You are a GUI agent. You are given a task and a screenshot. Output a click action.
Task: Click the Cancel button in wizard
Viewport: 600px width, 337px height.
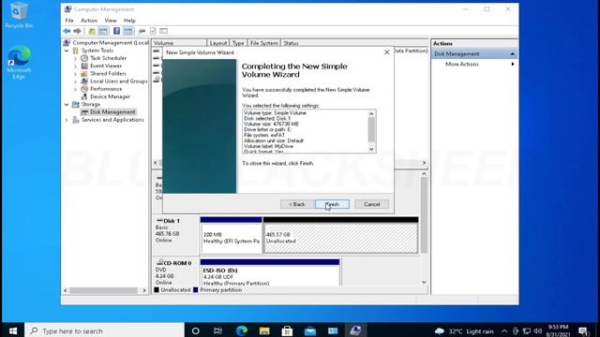pyautogui.click(x=371, y=204)
